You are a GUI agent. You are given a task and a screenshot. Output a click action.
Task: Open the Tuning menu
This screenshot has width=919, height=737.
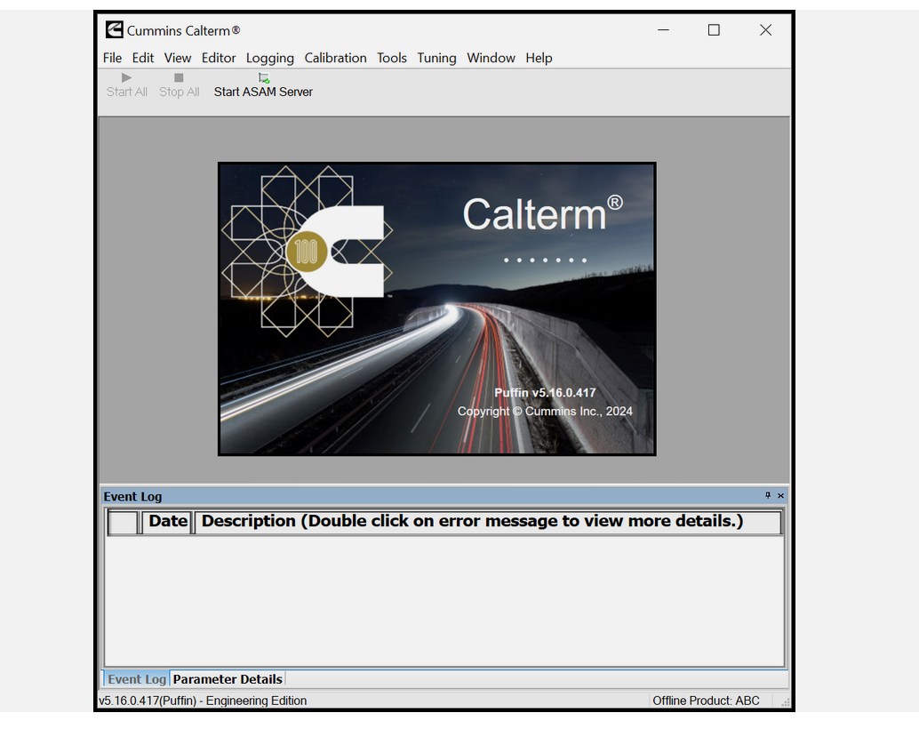[436, 59]
